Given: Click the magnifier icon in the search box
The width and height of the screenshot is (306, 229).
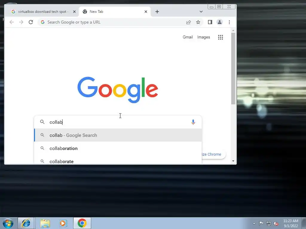Looking at the screenshot, I should click(42, 122).
